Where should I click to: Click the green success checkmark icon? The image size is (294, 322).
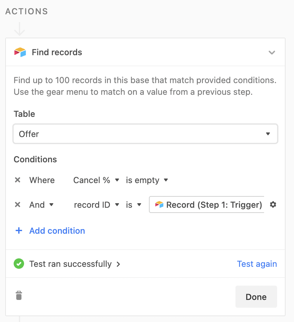pyautogui.click(x=19, y=264)
